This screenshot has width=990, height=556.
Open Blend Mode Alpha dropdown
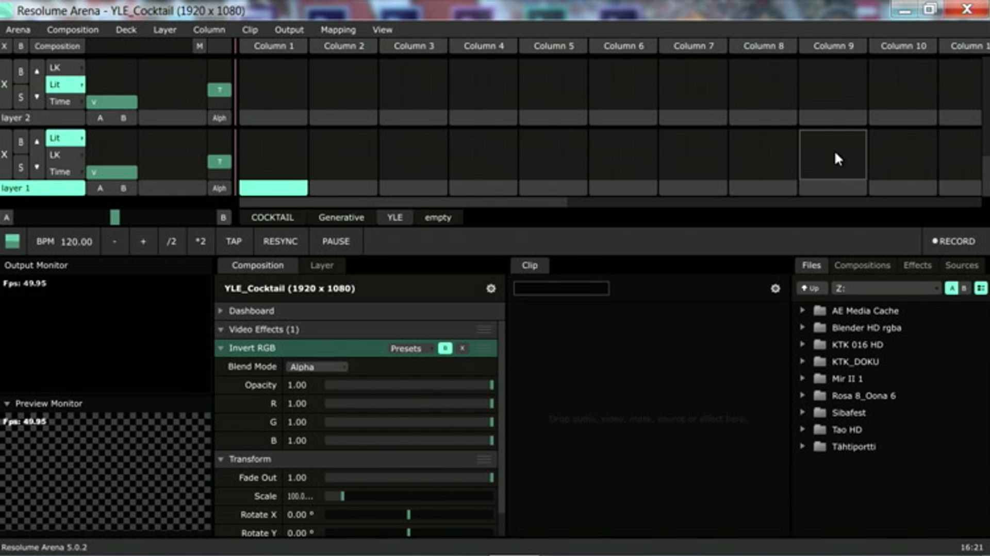(316, 367)
